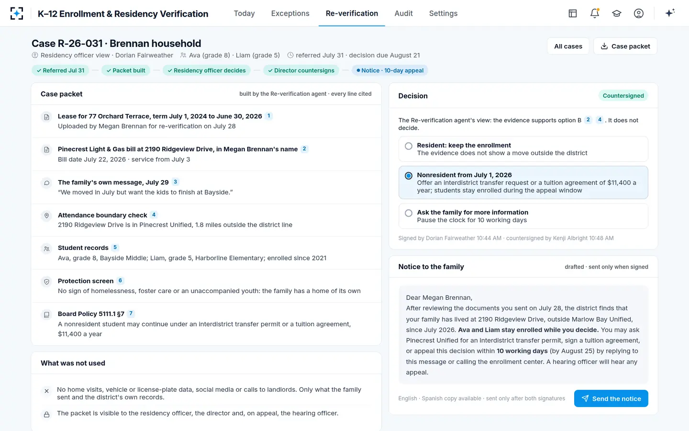Click the X icon beside no home visits
Image resolution: width=689 pixels, height=431 pixels.
(x=46, y=391)
